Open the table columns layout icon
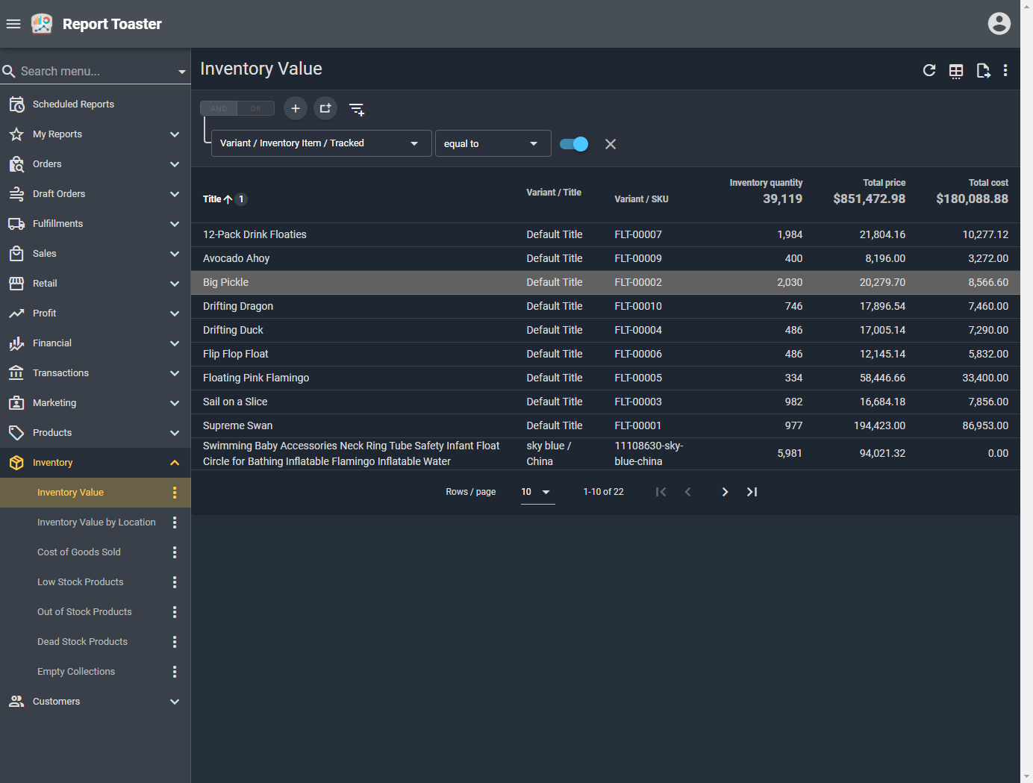This screenshot has height=783, width=1033. 956,71
